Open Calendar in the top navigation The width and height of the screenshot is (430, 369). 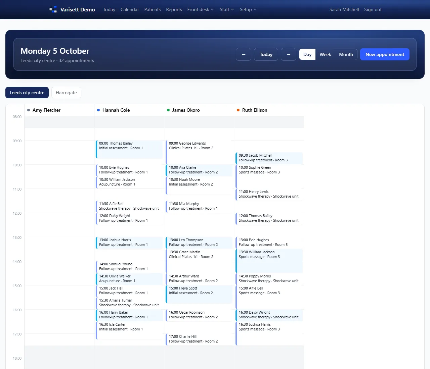point(130,9)
